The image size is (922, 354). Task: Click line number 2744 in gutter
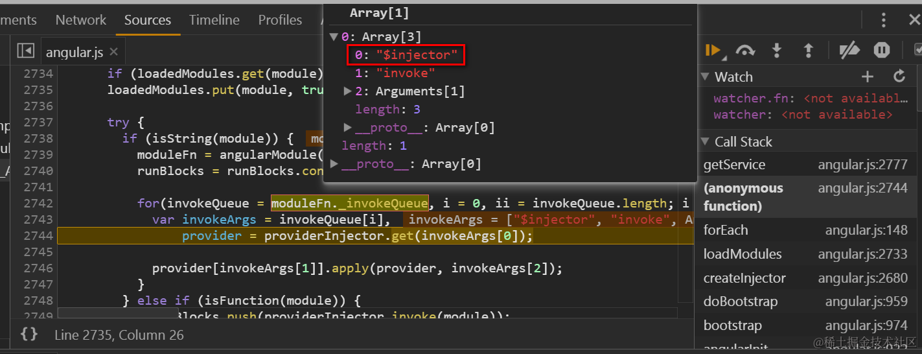(x=38, y=236)
